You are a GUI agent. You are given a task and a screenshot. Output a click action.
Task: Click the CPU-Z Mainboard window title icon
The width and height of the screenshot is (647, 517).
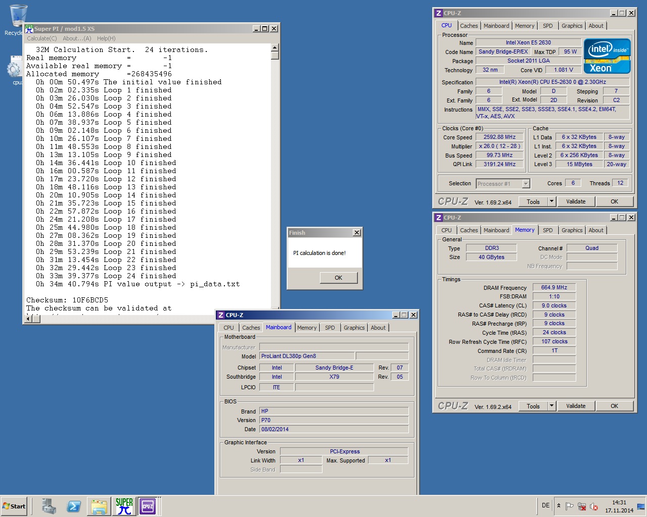click(x=220, y=315)
